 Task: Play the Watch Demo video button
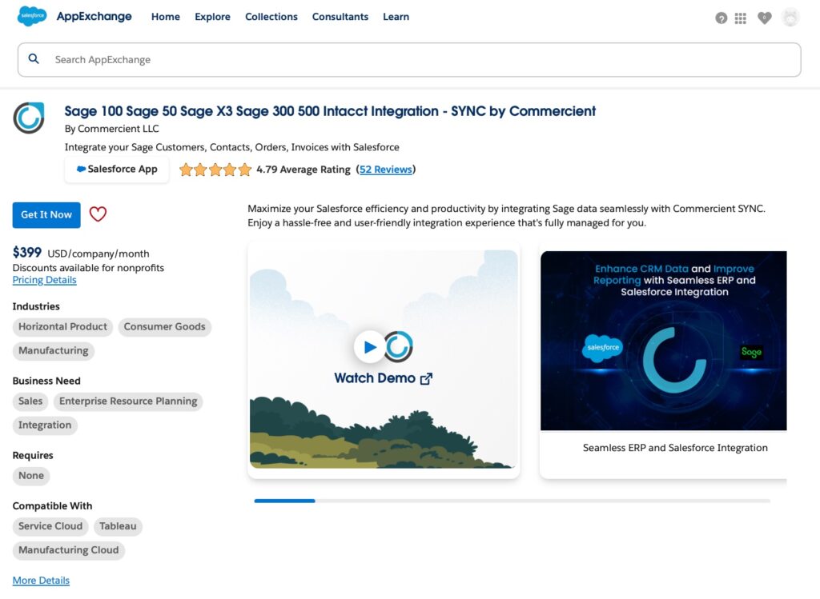tap(370, 346)
